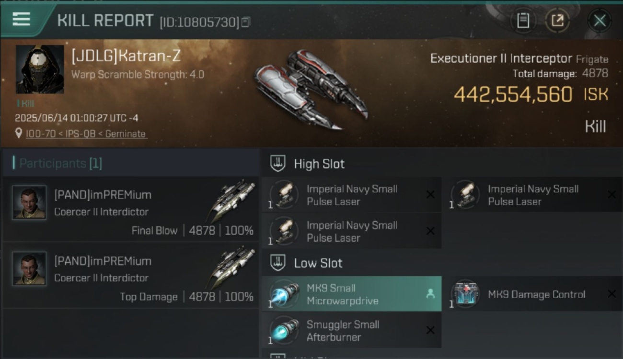
Task: Open imPREMium portrait in Top Damage row
Action: click(29, 269)
